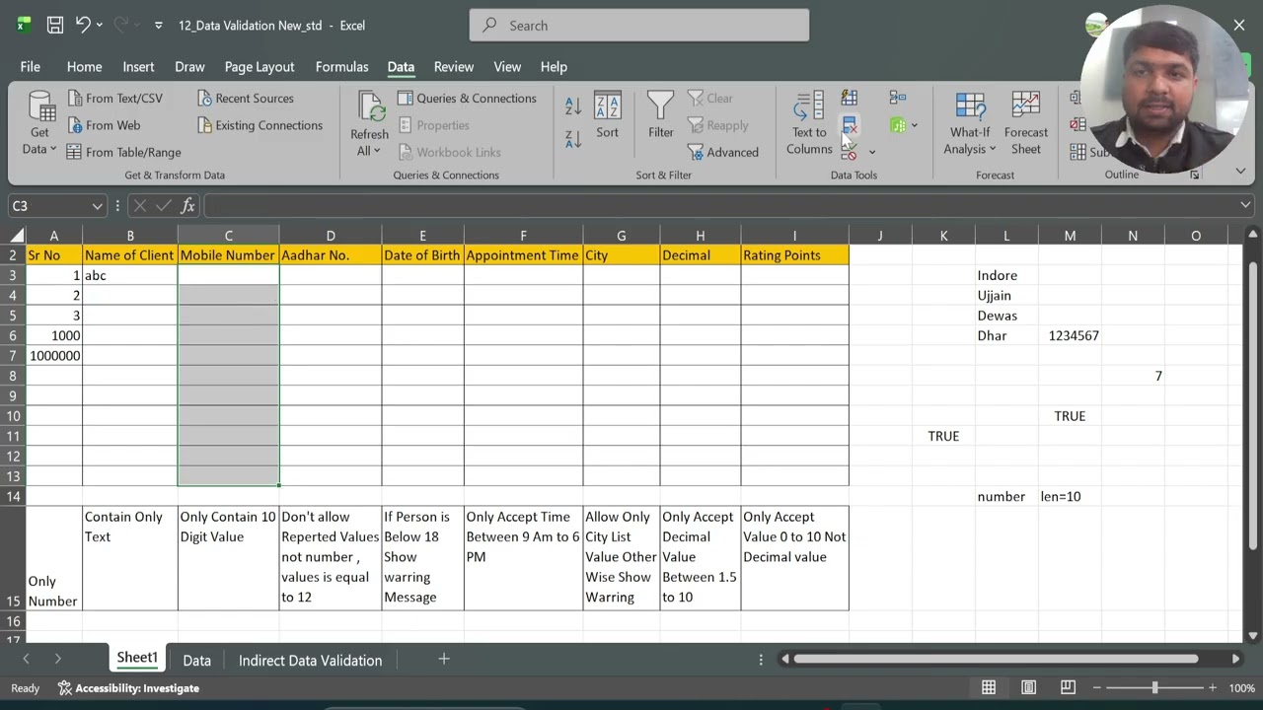Create a Forecast Sheet

[1026, 123]
